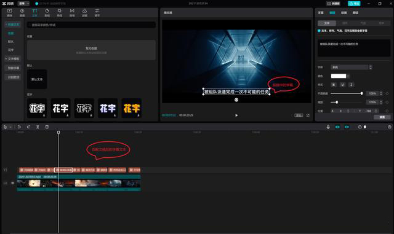
Task: Open the selection tool dropdown arrow
Action: click(x=10, y=127)
